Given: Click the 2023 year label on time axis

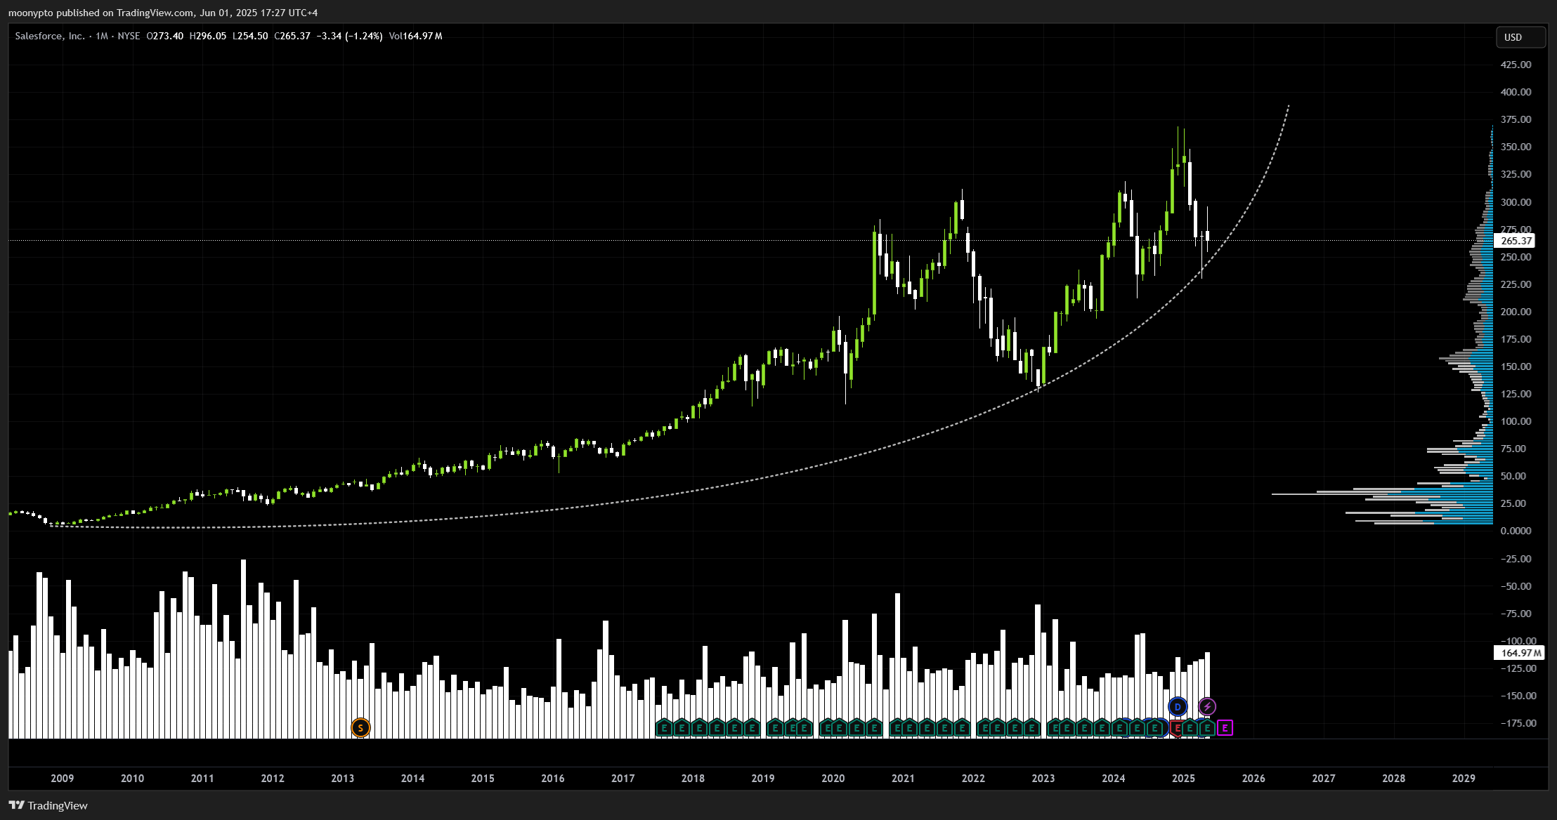Looking at the screenshot, I should tap(1043, 778).
